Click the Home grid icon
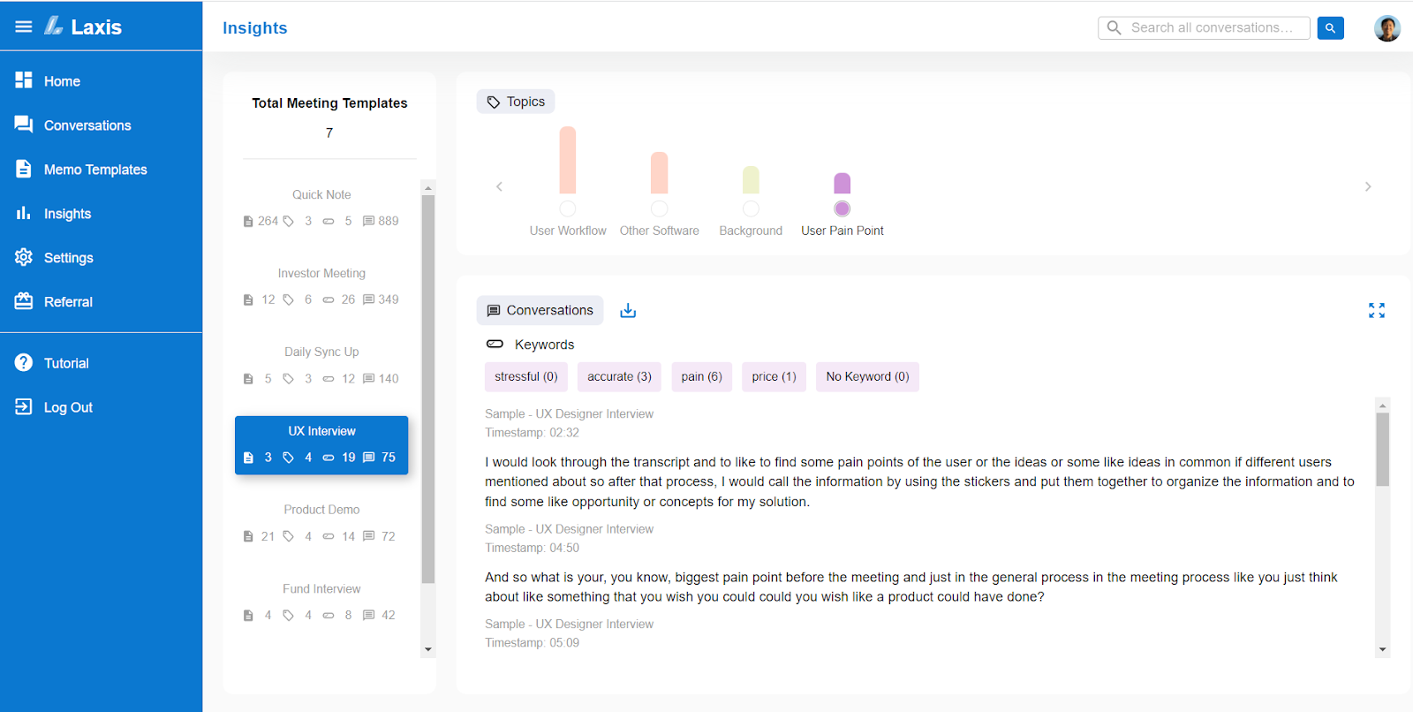The height and width of the screenshot is (712, 1413). [24, 80]
